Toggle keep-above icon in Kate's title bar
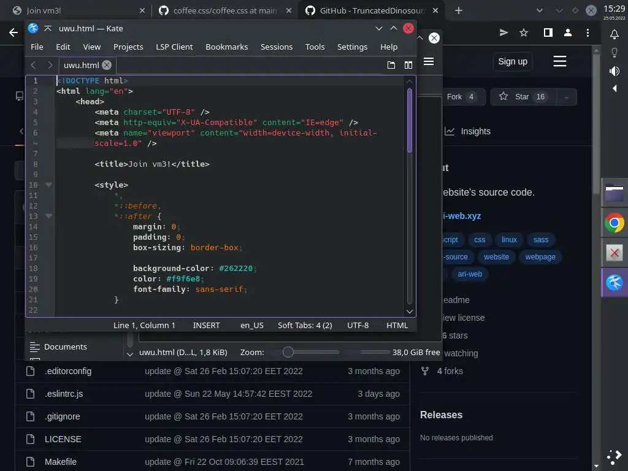The width and height of the screenshot is (628, 471). 48,28
